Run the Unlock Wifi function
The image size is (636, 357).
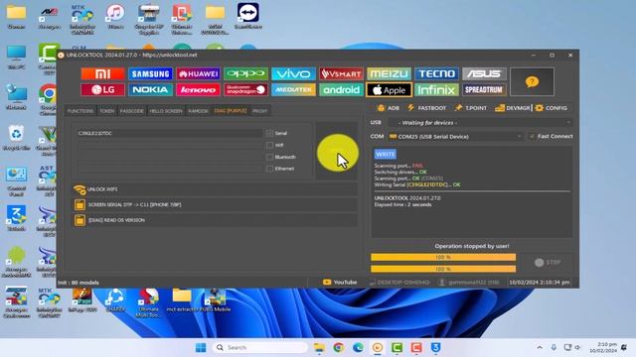[x=215, y=189]
